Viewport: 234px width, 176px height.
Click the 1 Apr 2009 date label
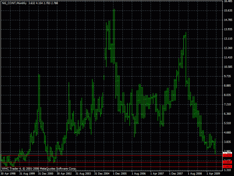point(213,174)
